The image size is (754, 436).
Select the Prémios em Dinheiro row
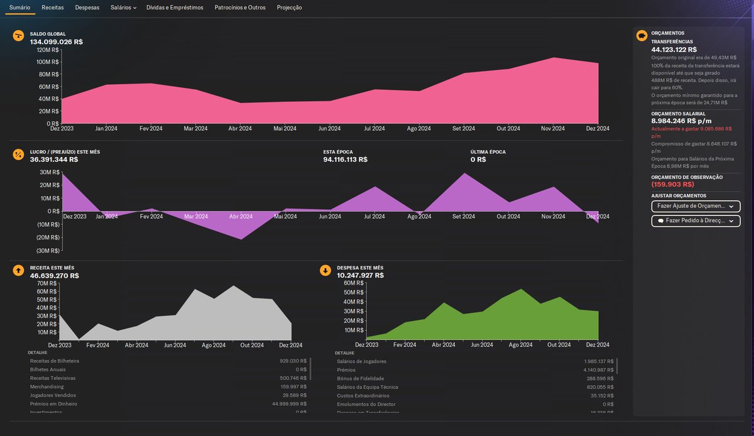tap(168, 404)
